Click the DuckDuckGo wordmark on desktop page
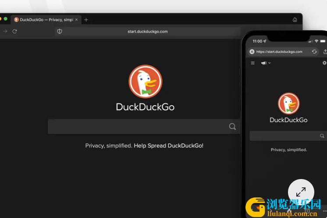This screenshot has height=218, width=327. point(145,107)
